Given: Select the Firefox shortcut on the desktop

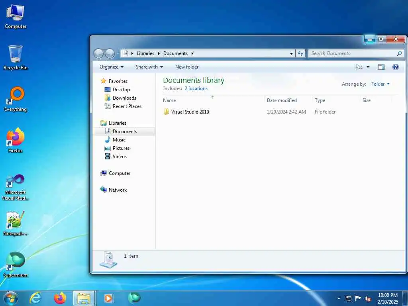Looking at the screenshot, I should pos(16,141).
